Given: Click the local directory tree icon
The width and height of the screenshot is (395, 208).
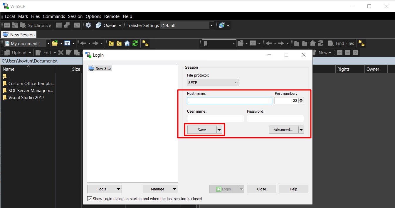Looking at the screenshot, I should tap(145, 43).
